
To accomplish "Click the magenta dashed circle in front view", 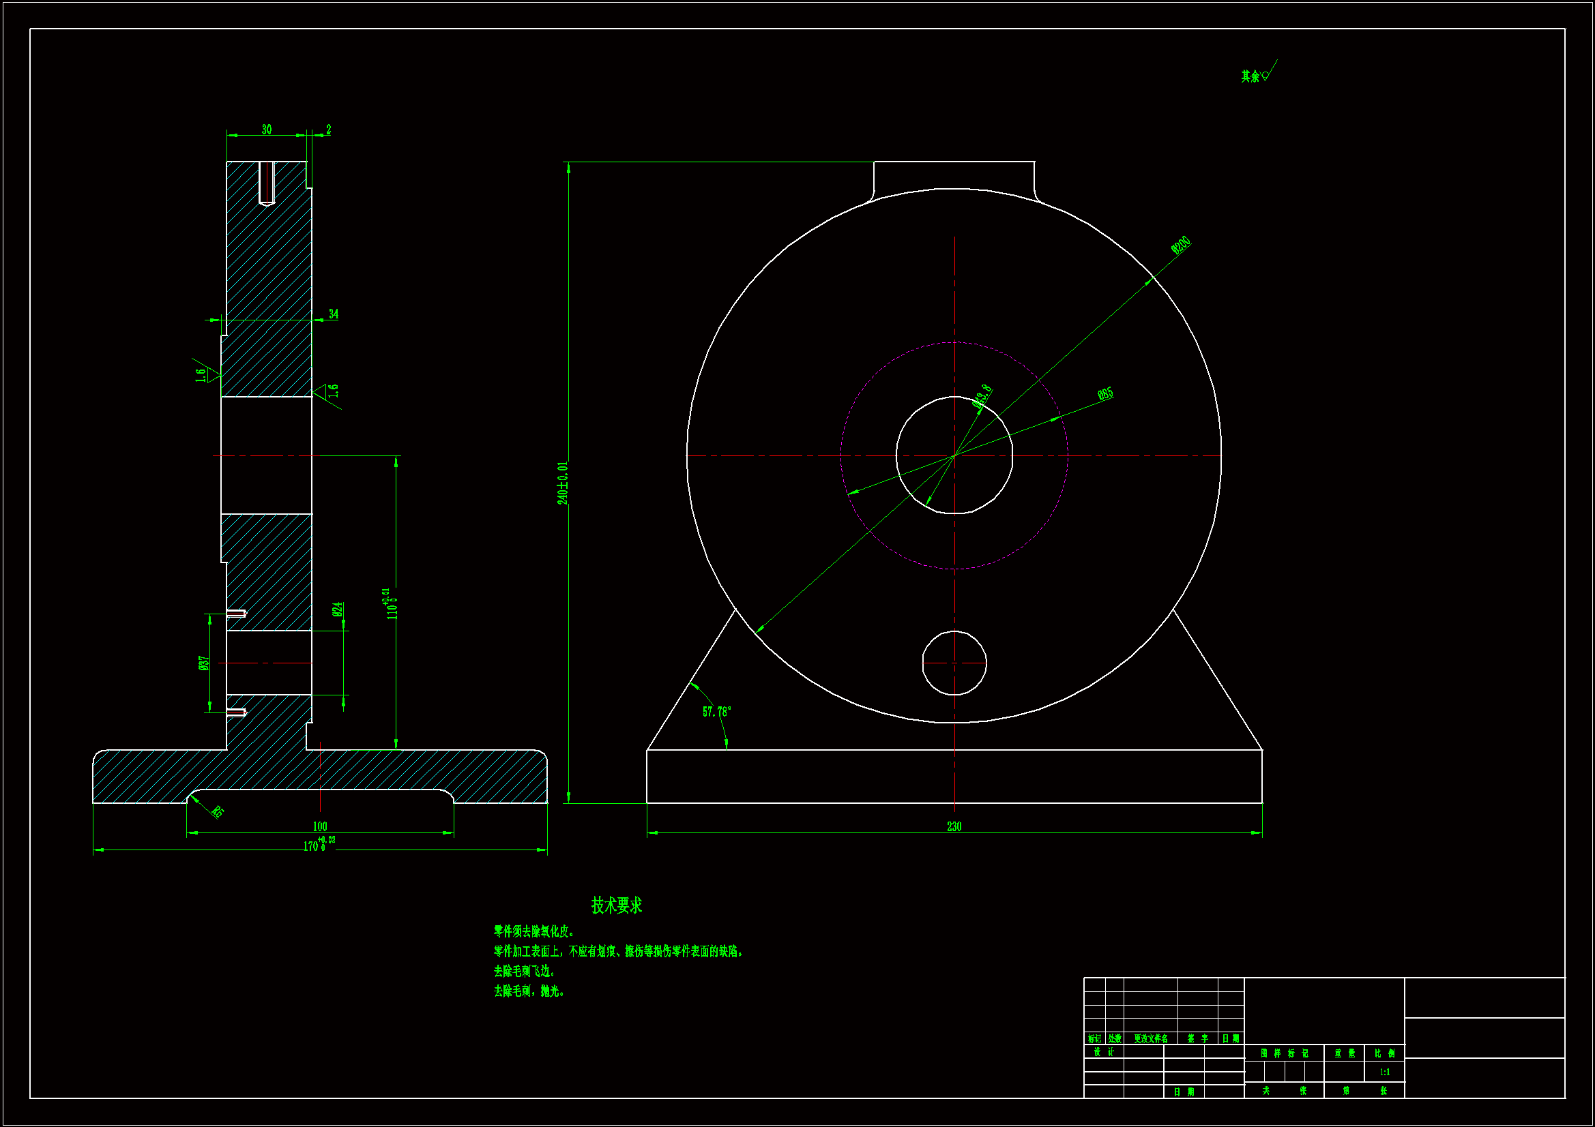I will pyautogui.click(x=874, y=376).
